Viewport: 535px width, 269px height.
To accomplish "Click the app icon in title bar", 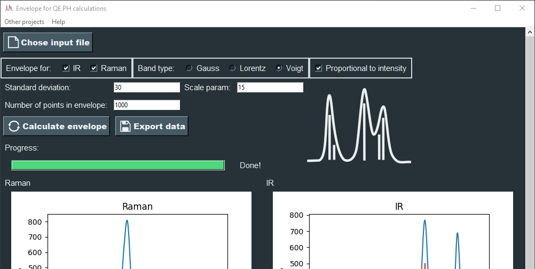I will pos(9,9).
